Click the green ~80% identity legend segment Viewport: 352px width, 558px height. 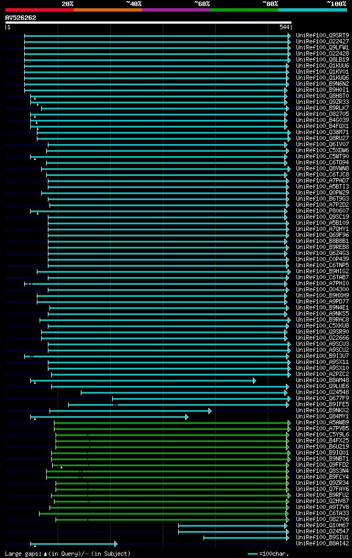[x=244, y=10]
